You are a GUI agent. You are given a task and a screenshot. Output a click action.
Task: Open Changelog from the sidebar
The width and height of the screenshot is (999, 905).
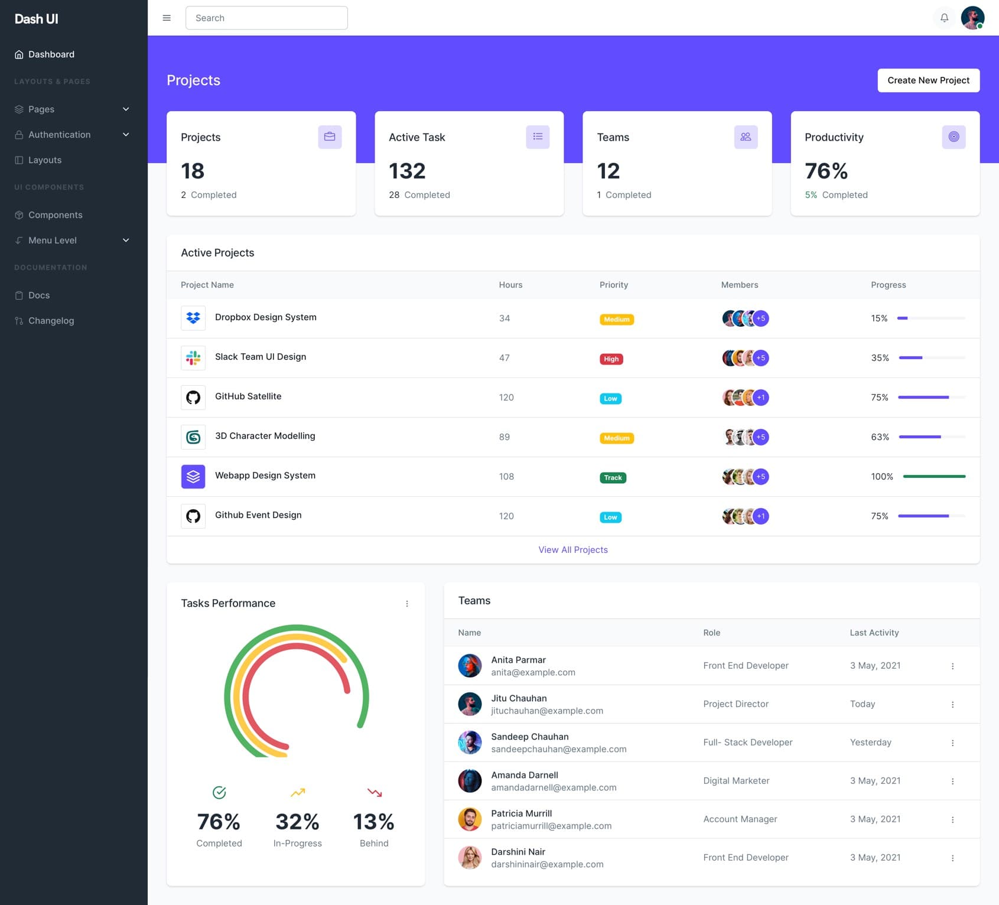51,321
